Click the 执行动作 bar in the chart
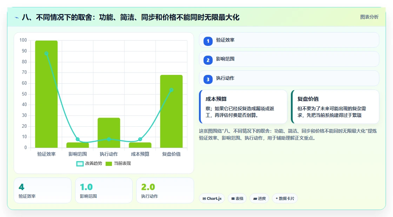The width and height of the screenshot is (393, 217). pos(109,133)
